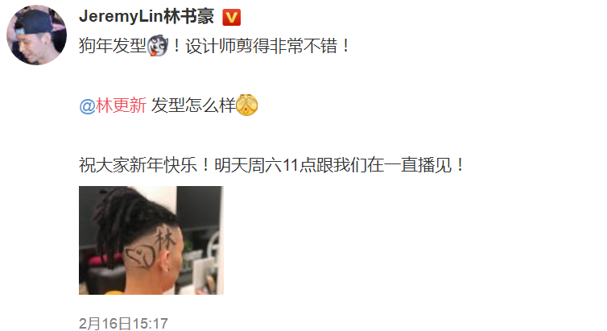Viewport: 607px width, 331px height.
Task: Enlarge the haircut photo thumbnail
Action: click(x=151, y=240)
